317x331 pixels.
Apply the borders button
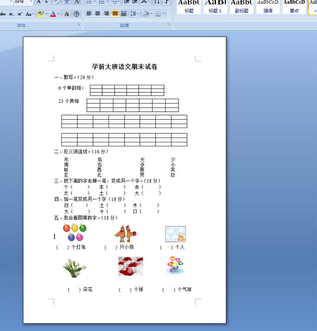158,14
